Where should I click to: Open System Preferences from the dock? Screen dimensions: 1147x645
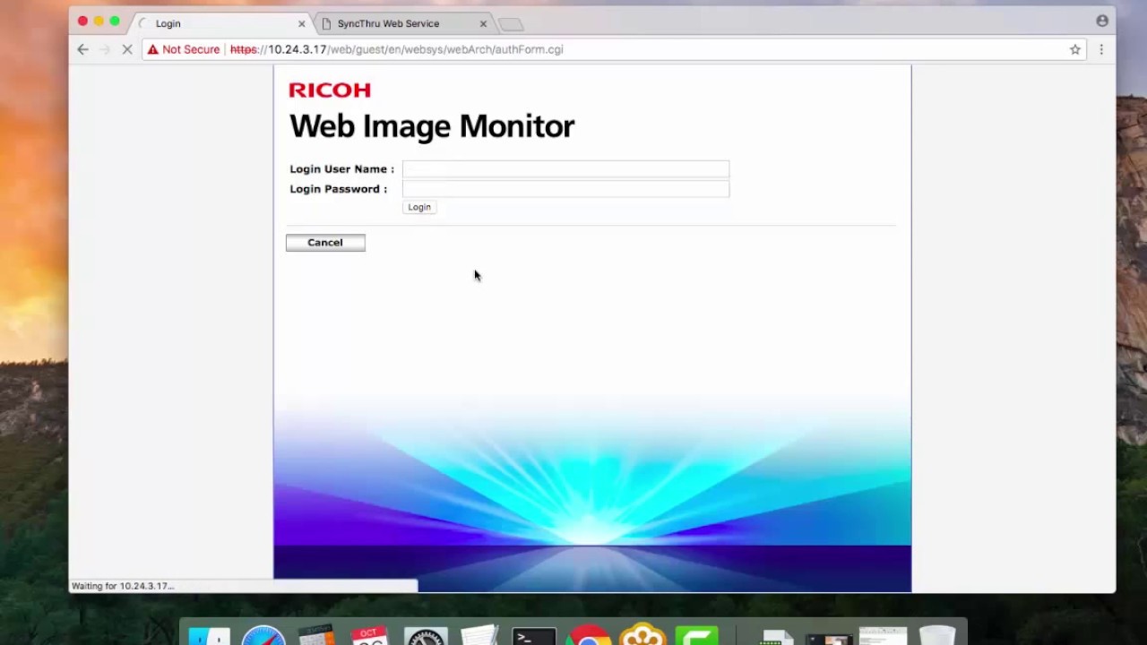pyautogui.click(x=425, y=636)
